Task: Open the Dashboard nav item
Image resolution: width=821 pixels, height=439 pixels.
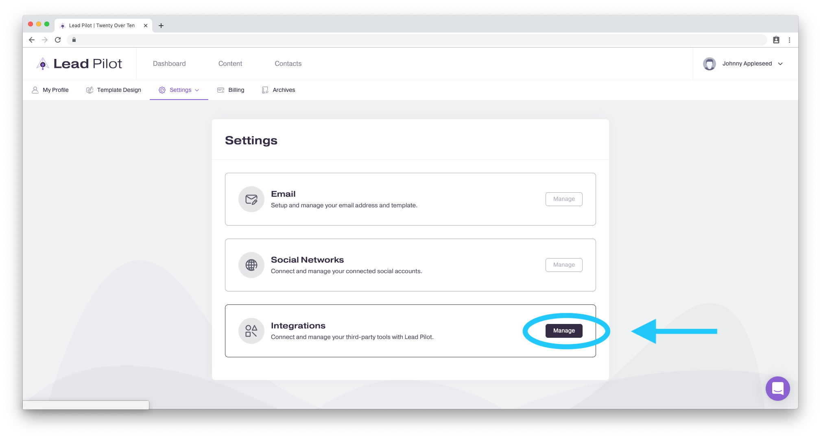Action: click(169, 63)
